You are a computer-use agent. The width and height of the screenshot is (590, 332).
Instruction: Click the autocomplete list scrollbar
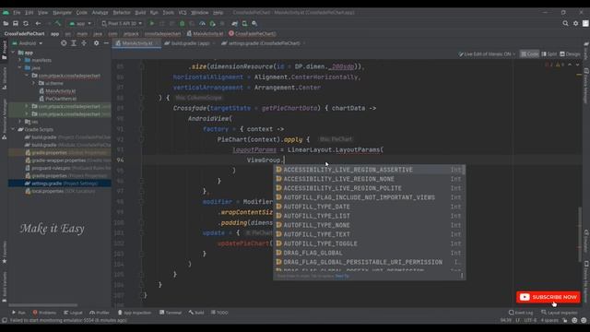(464, 170)
